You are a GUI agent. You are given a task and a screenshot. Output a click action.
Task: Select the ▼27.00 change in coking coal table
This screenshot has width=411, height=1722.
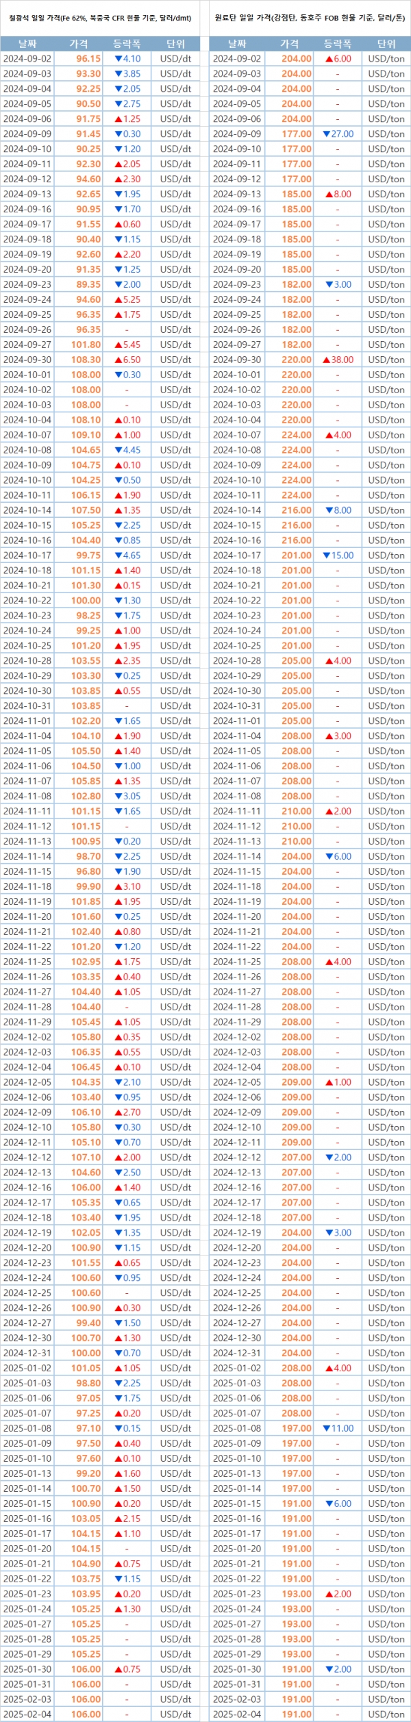pos(338,134)
